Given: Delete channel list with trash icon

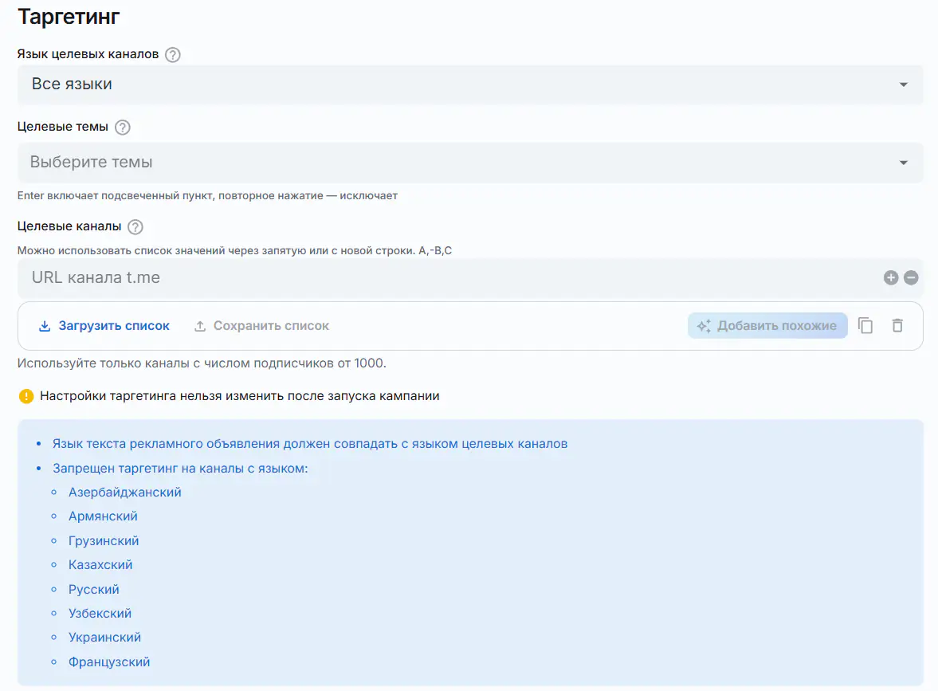Looking at the screenshot, I should tap(897, 325).
